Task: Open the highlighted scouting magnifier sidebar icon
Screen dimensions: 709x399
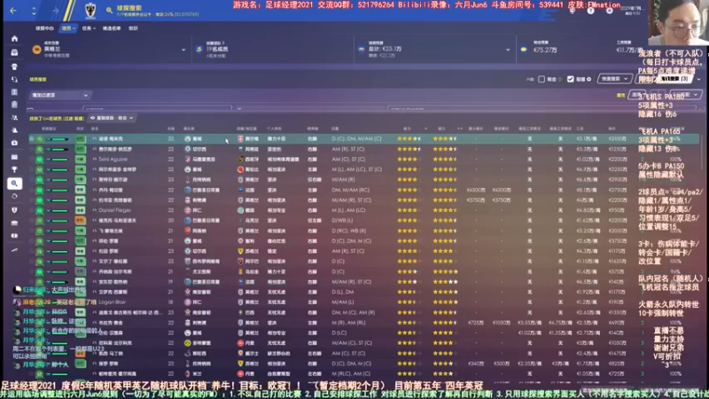Action: [x=14, y=184]
